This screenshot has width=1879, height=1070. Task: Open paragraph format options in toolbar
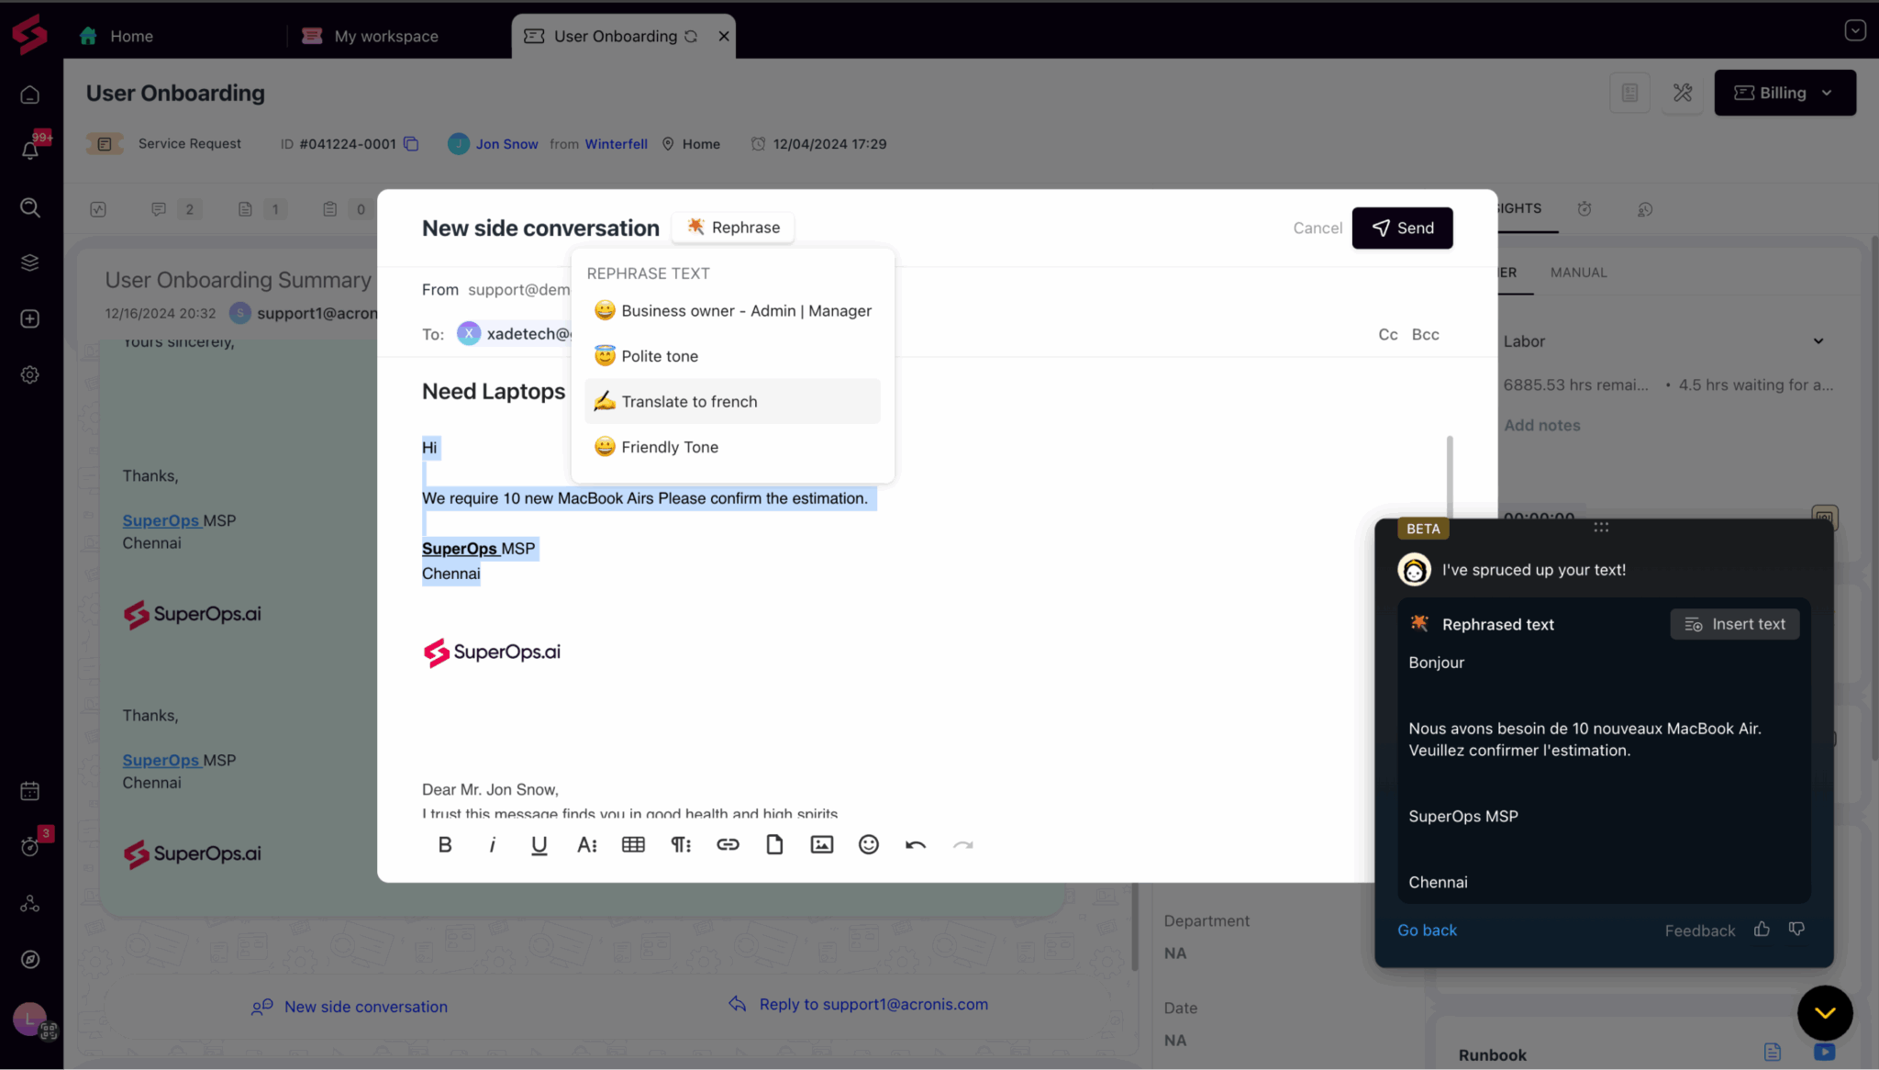681,845
